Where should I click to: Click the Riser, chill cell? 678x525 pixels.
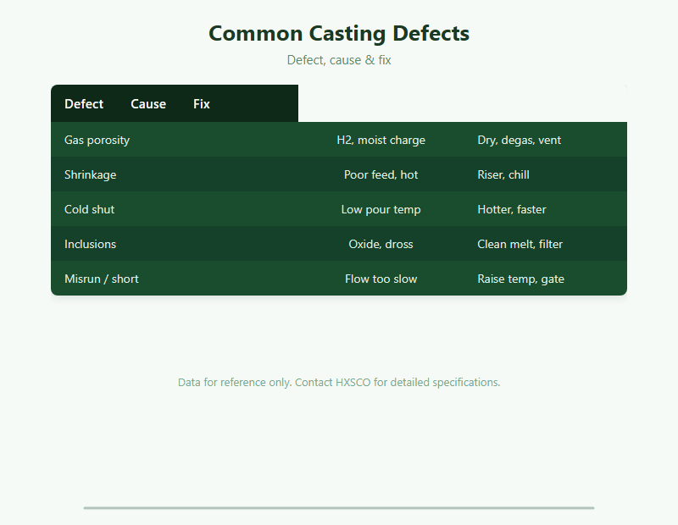(x=545, y=174)
